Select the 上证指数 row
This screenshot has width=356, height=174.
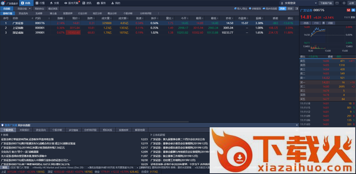[150, 28]
